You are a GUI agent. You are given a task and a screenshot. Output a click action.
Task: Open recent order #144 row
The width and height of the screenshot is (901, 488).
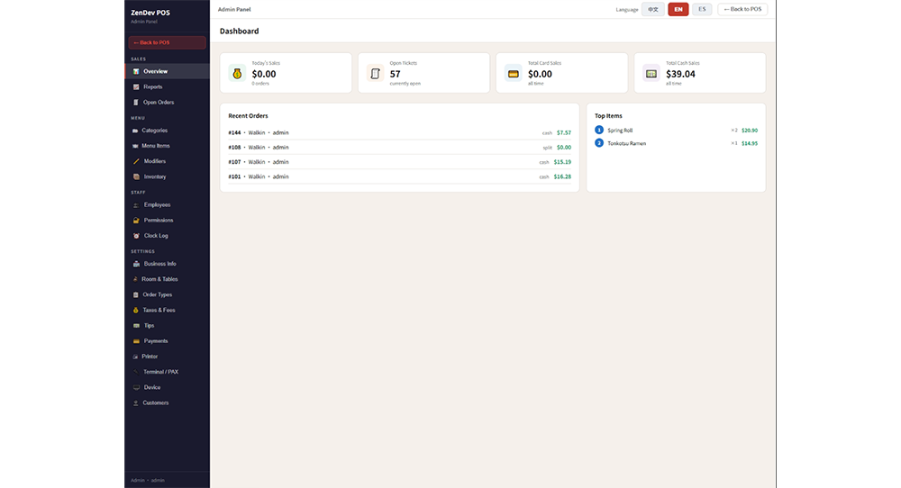point(399,132)
